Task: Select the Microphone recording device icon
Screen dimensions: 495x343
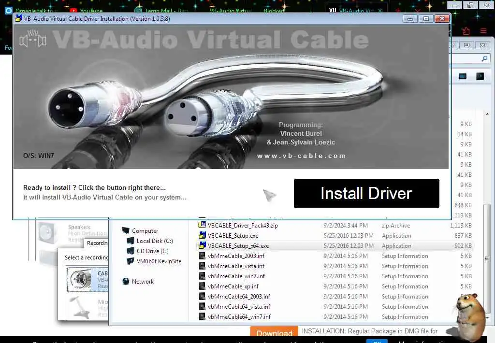Action: (79, 307)
